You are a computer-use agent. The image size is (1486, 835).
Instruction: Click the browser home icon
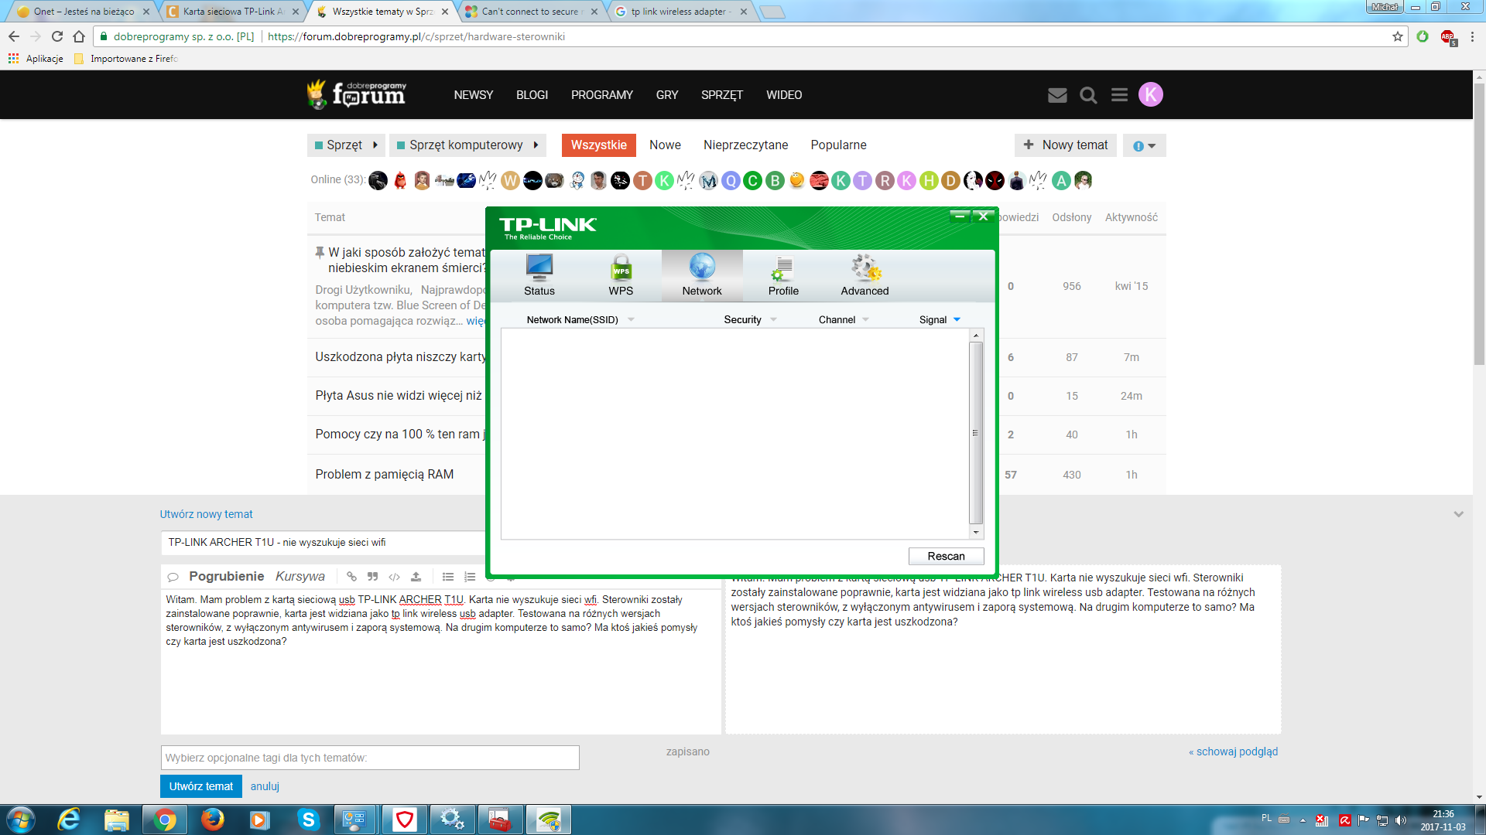[x=79, y=36]
